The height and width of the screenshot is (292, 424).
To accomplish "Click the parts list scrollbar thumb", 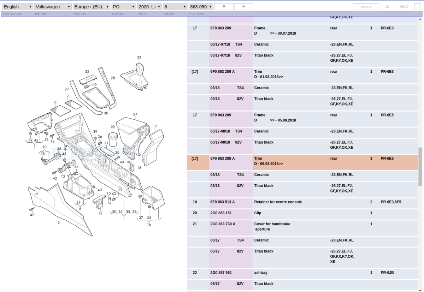I will [420, 167].
